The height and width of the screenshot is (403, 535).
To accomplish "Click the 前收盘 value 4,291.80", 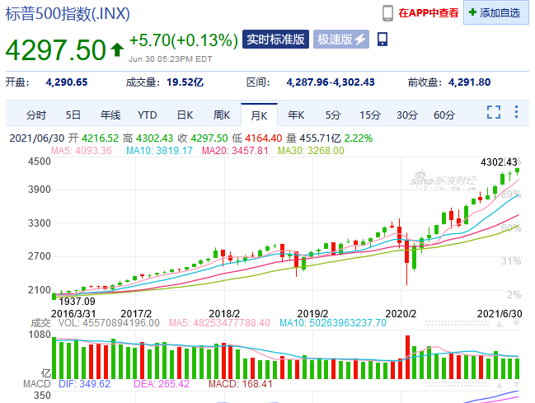I will point(470,82).
